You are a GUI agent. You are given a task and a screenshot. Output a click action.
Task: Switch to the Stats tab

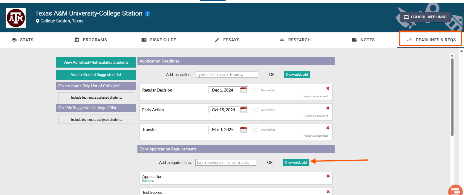click(22, 40)
